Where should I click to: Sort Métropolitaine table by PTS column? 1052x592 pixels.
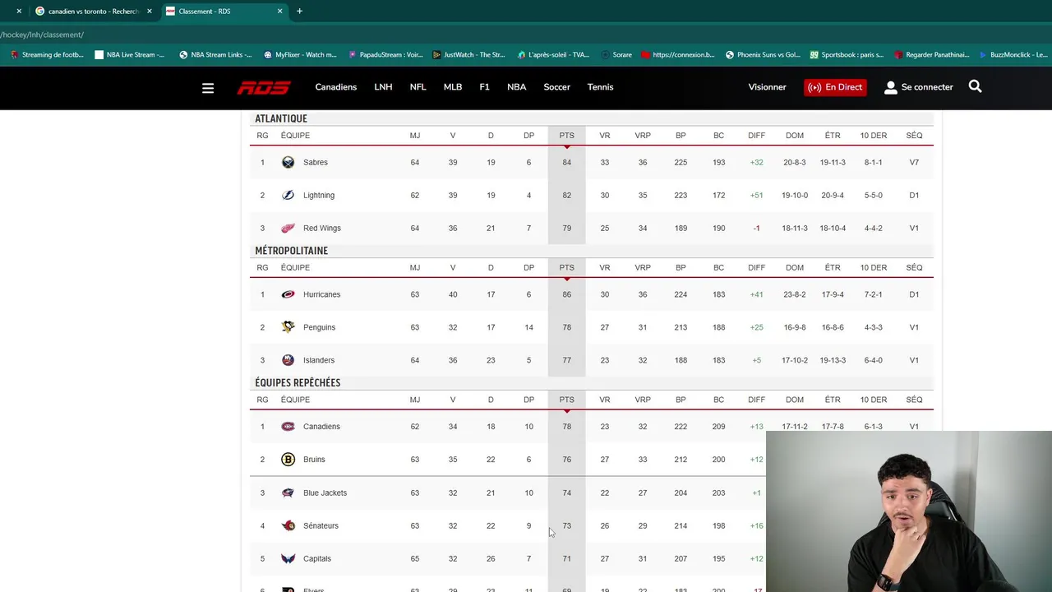pyautogui.click(x=566, y=267)
